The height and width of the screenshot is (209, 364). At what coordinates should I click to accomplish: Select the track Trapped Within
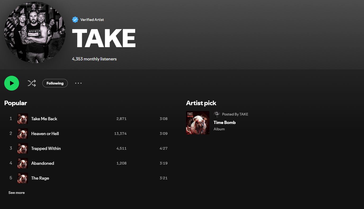point(46,148)
